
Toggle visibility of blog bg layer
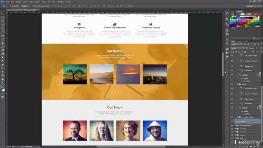pos(232,121)
